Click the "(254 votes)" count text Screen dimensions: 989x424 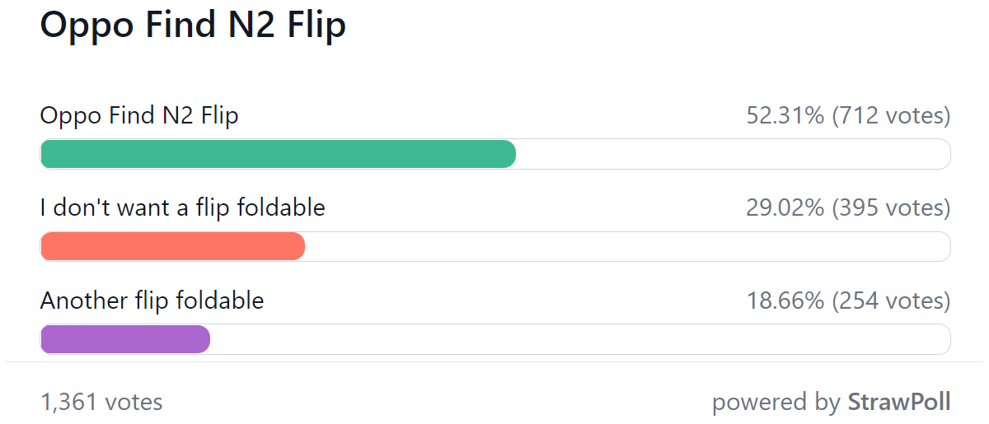[891, 301]
